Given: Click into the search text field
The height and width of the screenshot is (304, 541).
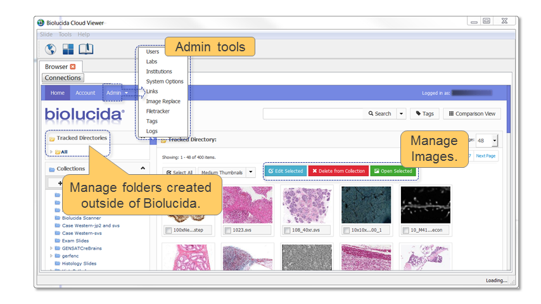Looking at the screenshot, I should pyautogui.click(x=313, y=113).
